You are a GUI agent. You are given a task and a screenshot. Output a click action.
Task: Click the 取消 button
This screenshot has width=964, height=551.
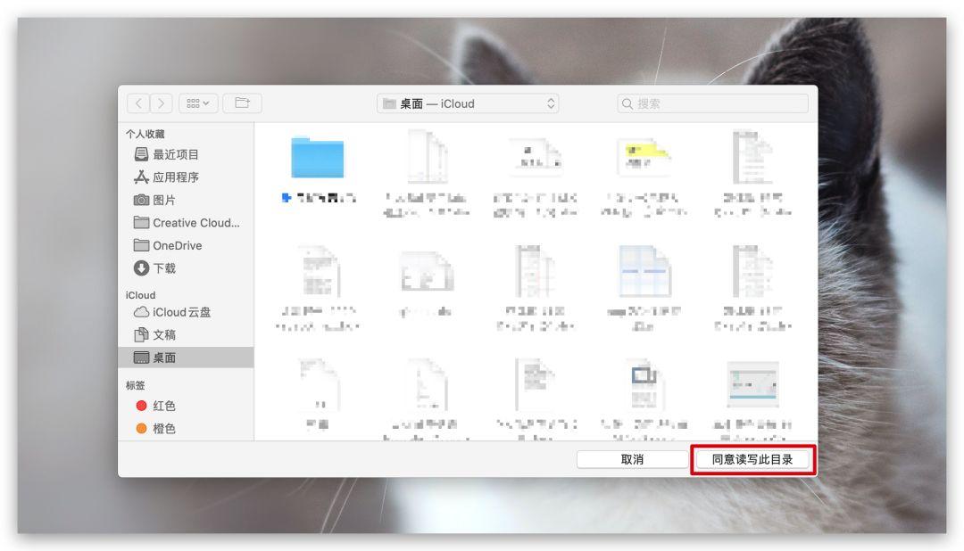click(633, 458)
